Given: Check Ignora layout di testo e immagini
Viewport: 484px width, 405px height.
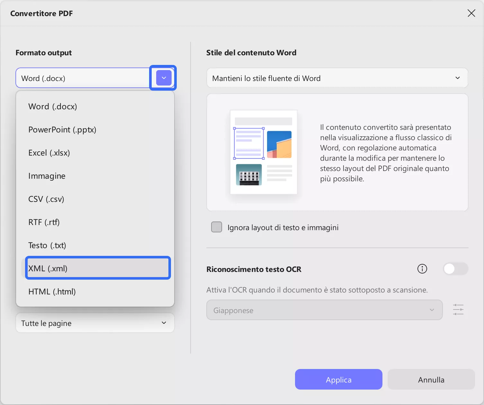Looking at the screenshot, I should pyautogui.click(x=216, y=227).
